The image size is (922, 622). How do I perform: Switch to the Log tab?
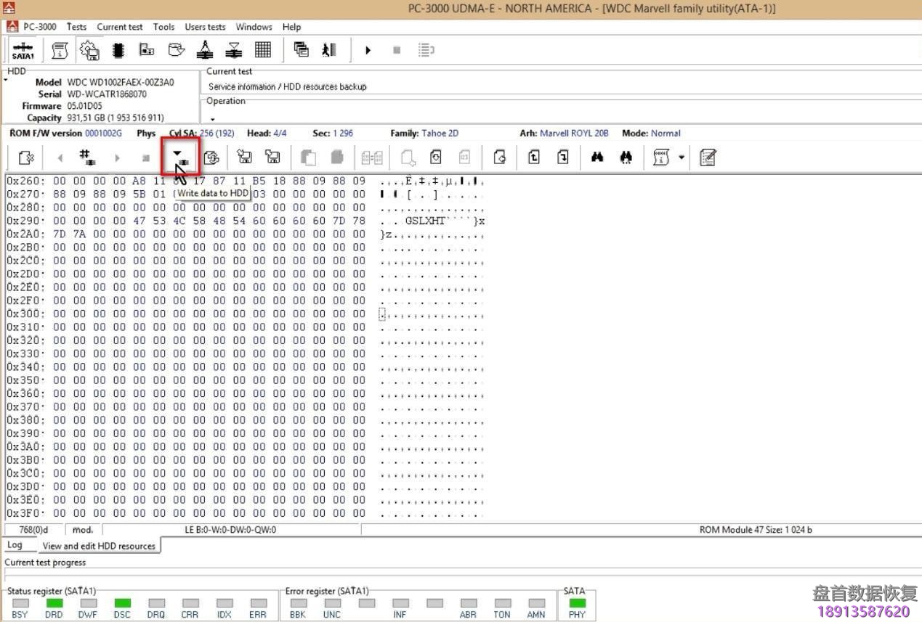click(x=15, y=545)
